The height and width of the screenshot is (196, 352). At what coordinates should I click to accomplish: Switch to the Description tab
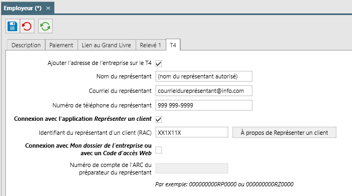pyautogui.click(x=26, y=45)
